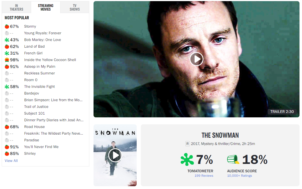
Task: Open View All most popular list
Action: click(x=11, y=161)
